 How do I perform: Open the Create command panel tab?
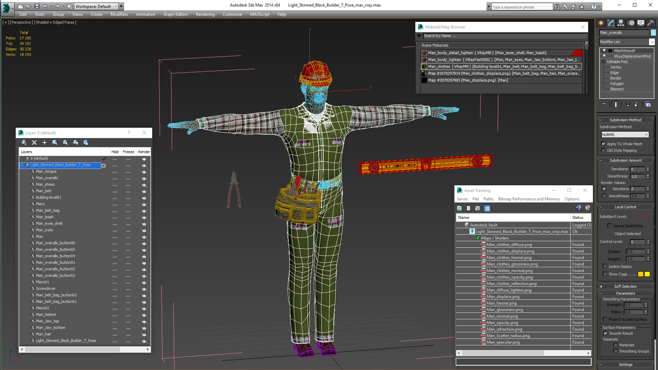pos(601,23)
